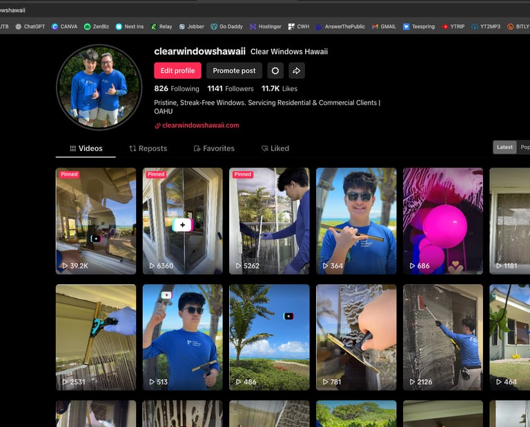Open squeegee video with 2531 views

pyautogui.click(x=96, y=337)
